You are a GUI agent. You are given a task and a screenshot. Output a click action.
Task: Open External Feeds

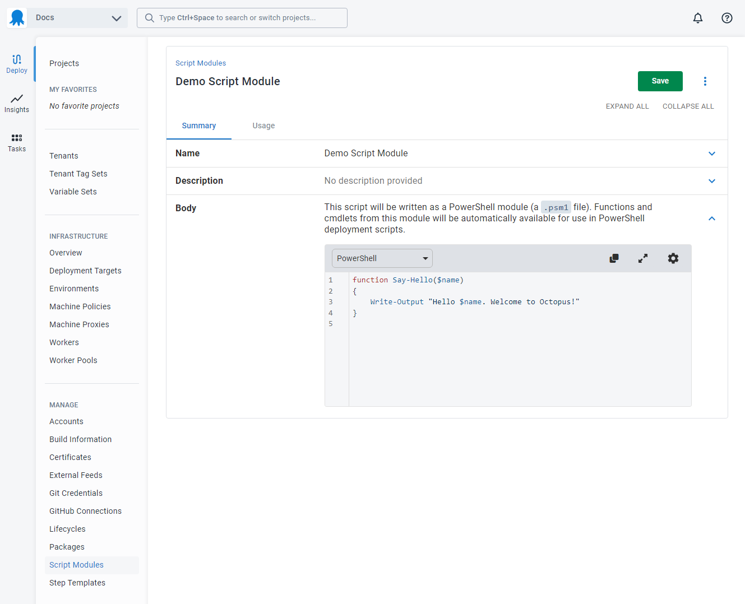click(76, 475)
